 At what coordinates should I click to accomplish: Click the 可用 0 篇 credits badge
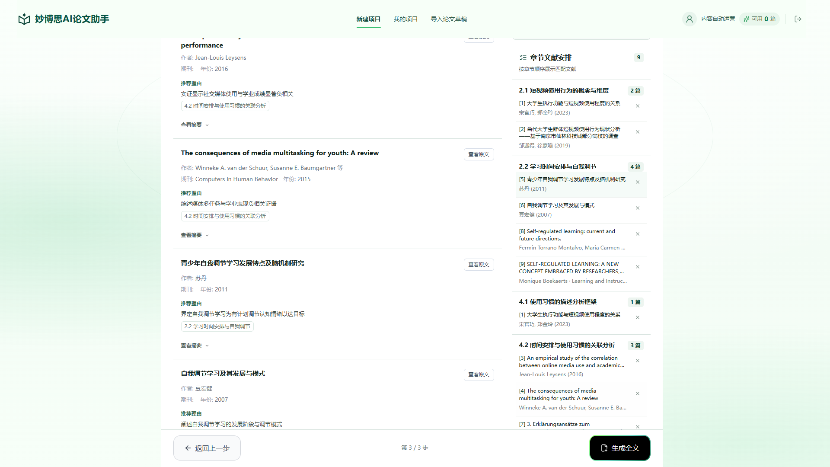(x=760, y=19)
